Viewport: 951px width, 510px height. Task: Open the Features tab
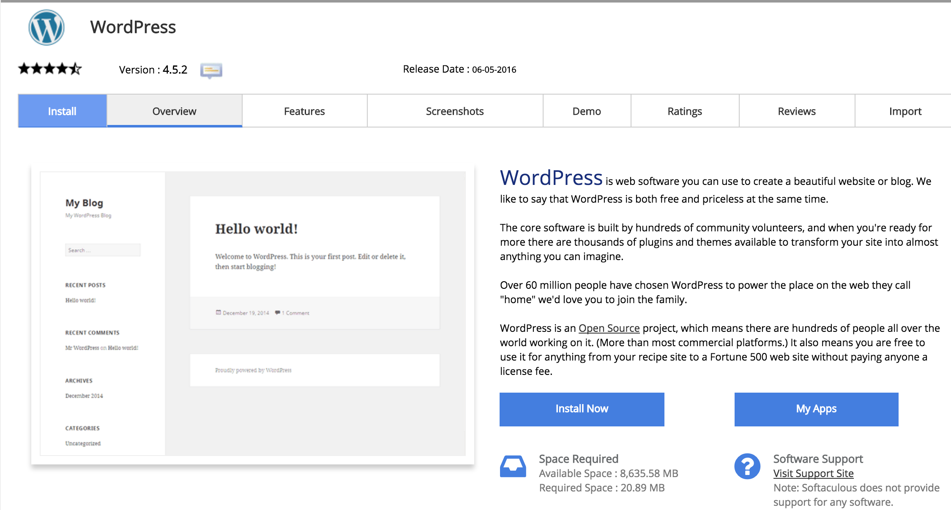[x=304, y=111]
